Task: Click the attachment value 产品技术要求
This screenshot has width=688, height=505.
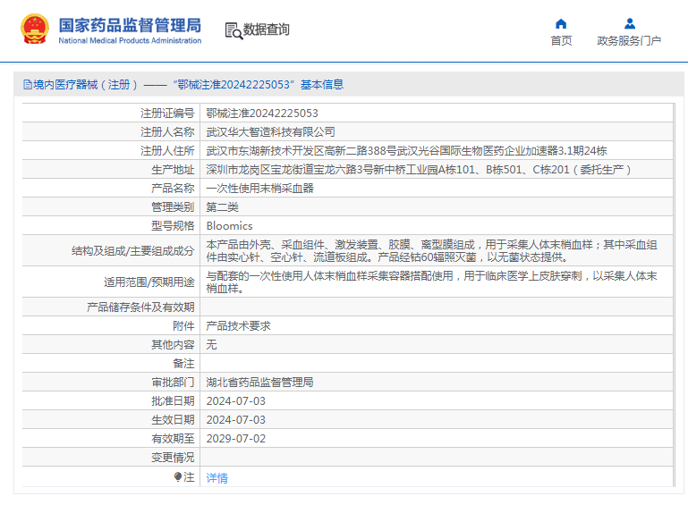Action: [x=238, y=326]
